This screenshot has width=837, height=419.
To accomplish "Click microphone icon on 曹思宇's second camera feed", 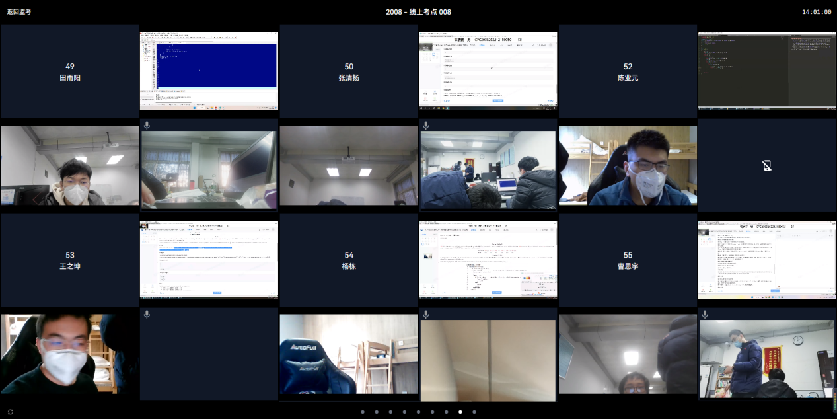I will (704, 314).
